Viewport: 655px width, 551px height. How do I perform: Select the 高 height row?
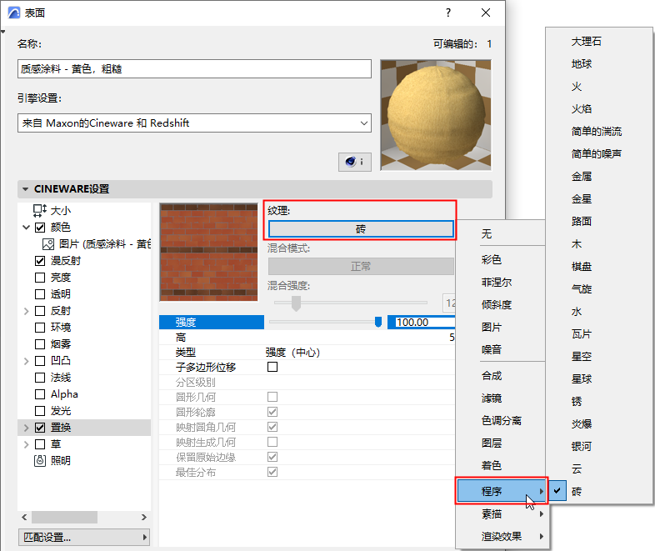(307, 337)
